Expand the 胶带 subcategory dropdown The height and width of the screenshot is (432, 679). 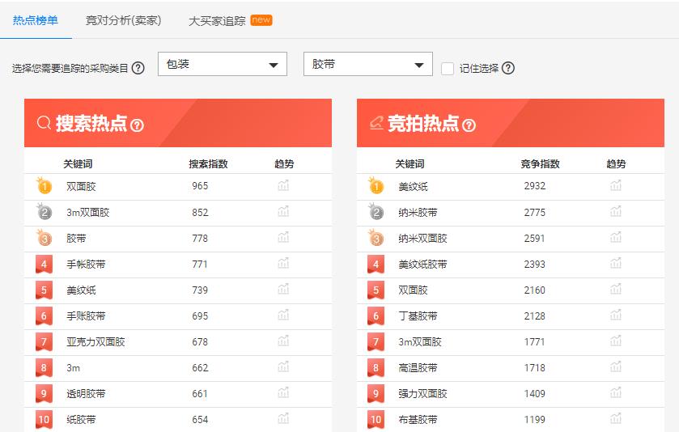point(367,65)
